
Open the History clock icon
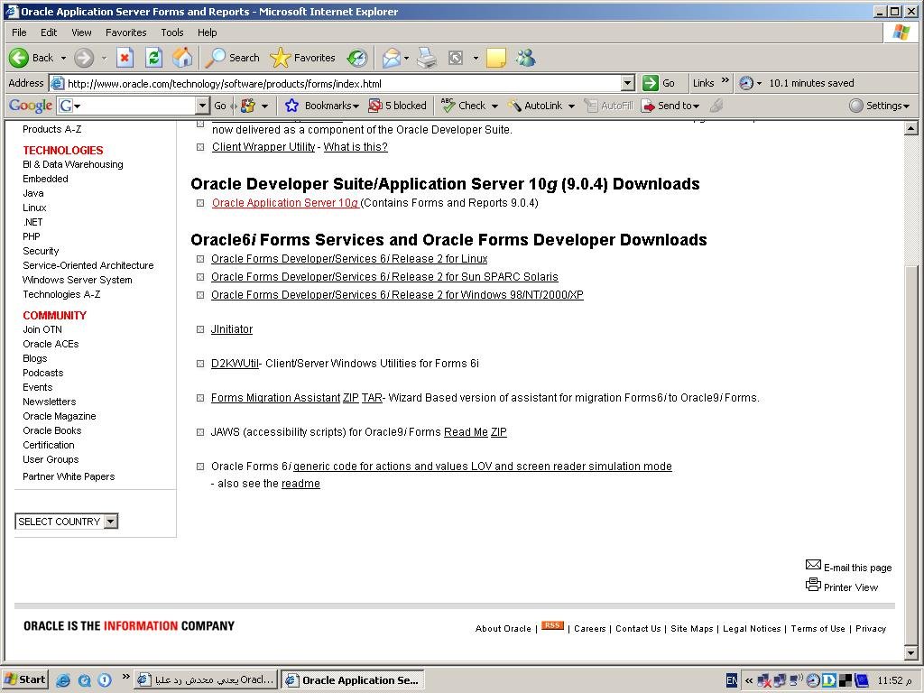click(x=357, y=58)
